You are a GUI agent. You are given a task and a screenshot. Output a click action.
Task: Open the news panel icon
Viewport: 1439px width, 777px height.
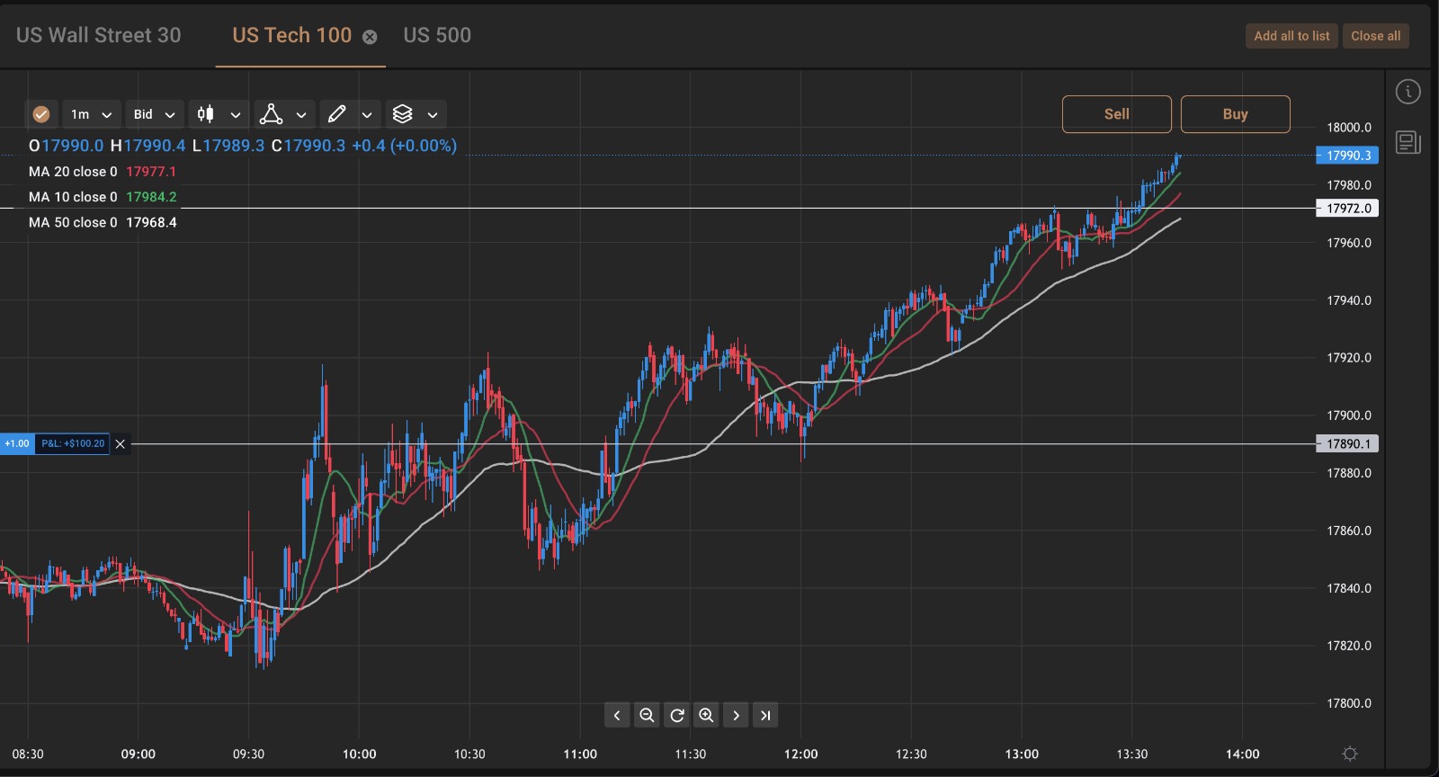click(1408, 142)
